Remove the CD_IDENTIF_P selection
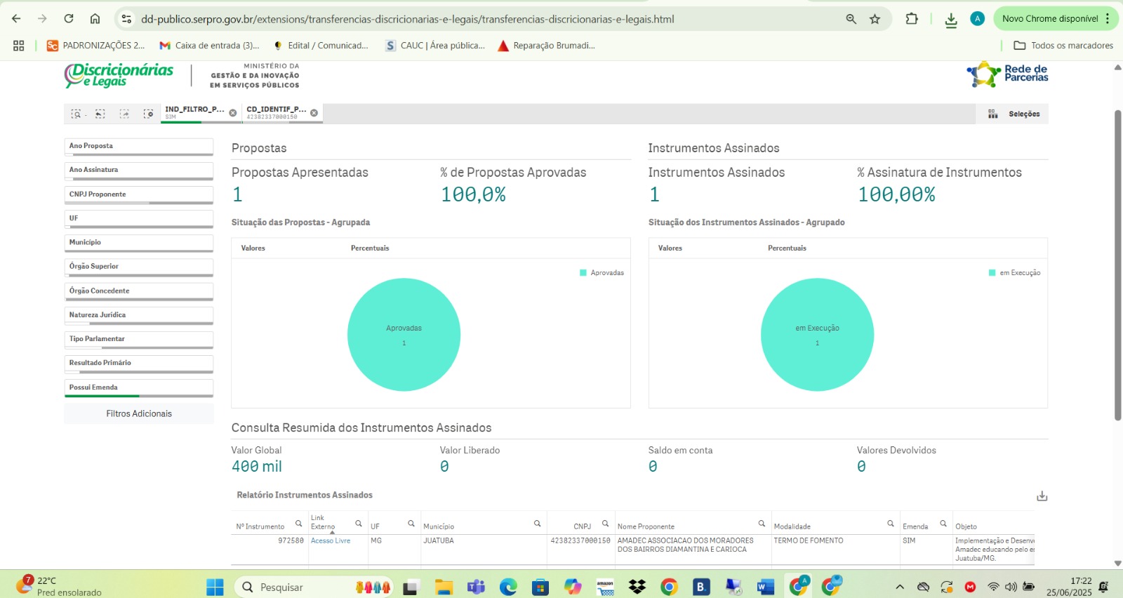This screenshot has width=1123, height=598. point(314,113)
